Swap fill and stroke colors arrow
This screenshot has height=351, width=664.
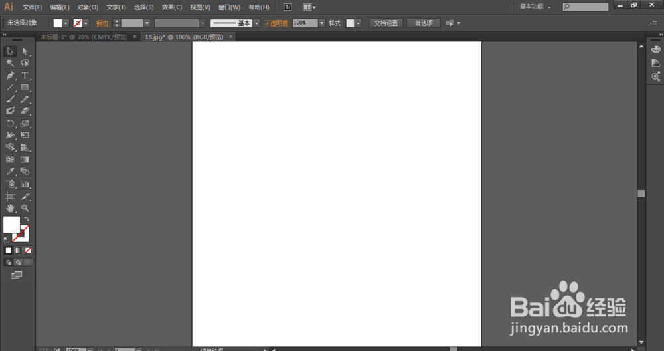pyautogui.click(x=27, y=219)
